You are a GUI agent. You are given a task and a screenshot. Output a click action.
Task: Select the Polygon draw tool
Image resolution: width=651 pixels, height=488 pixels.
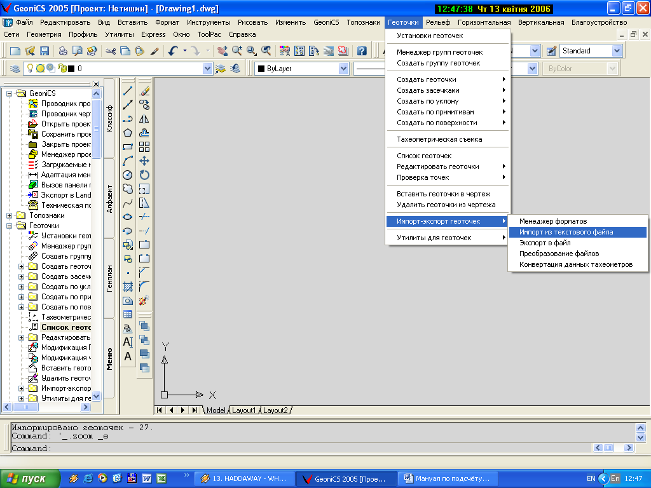pyautogui.click(x=128, y=133)
